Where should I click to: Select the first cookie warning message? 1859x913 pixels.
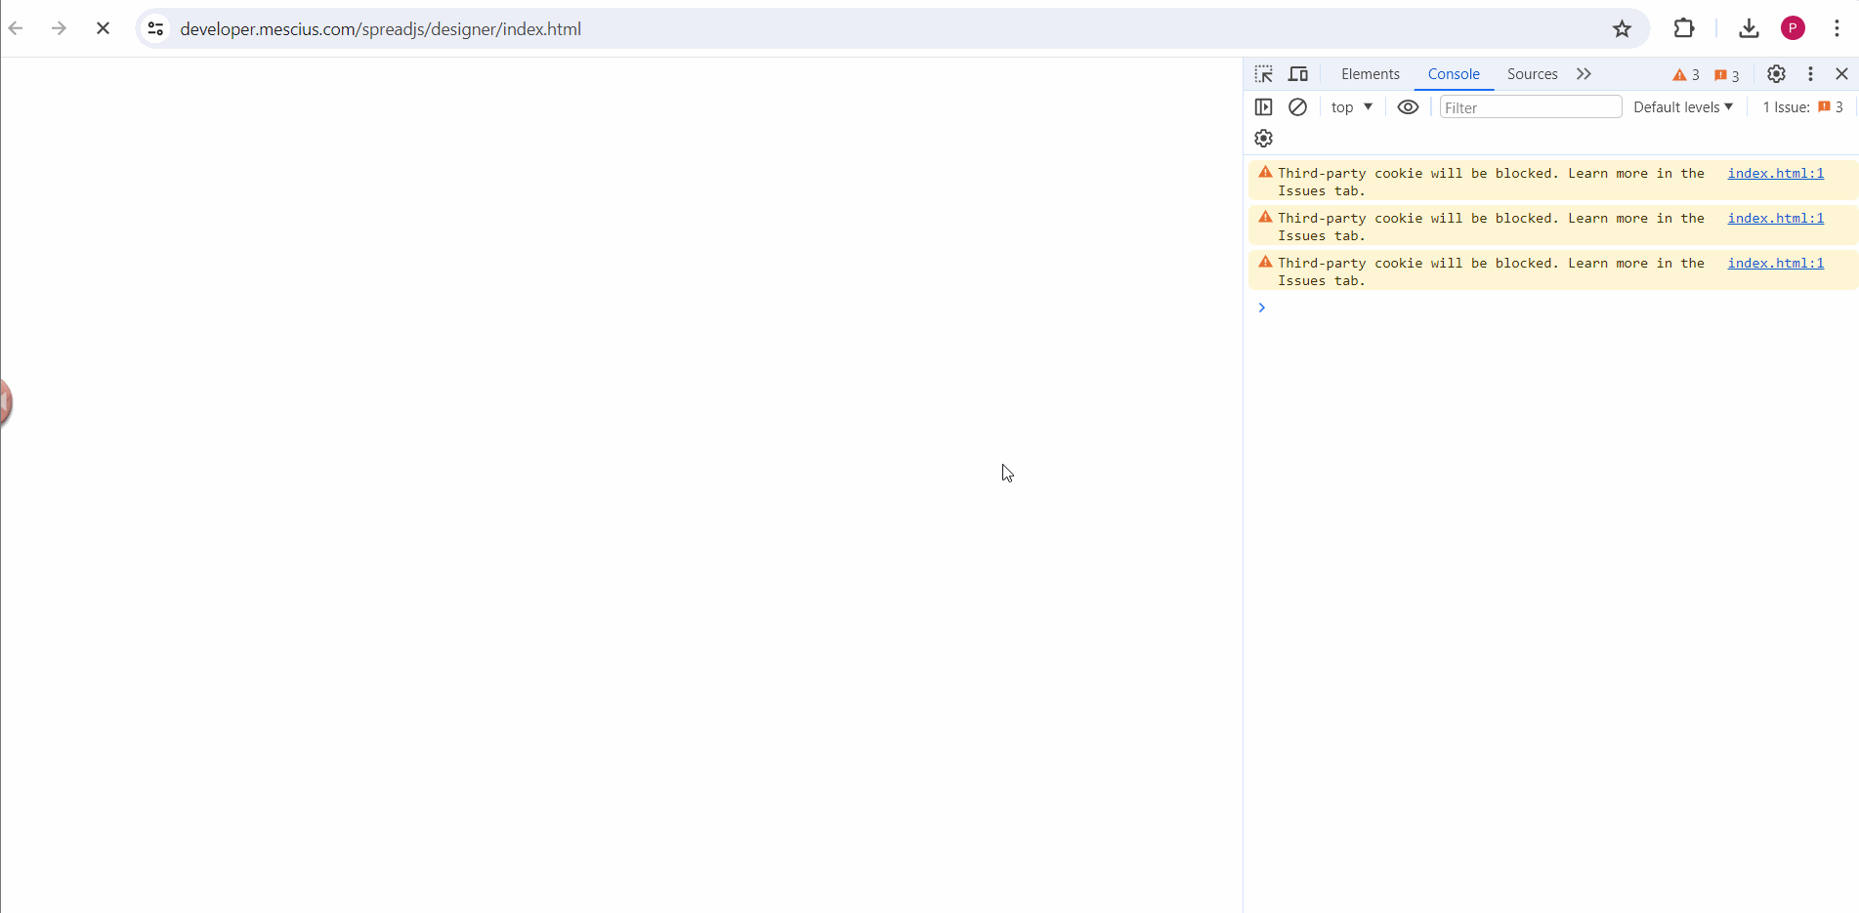(1552, 182)
